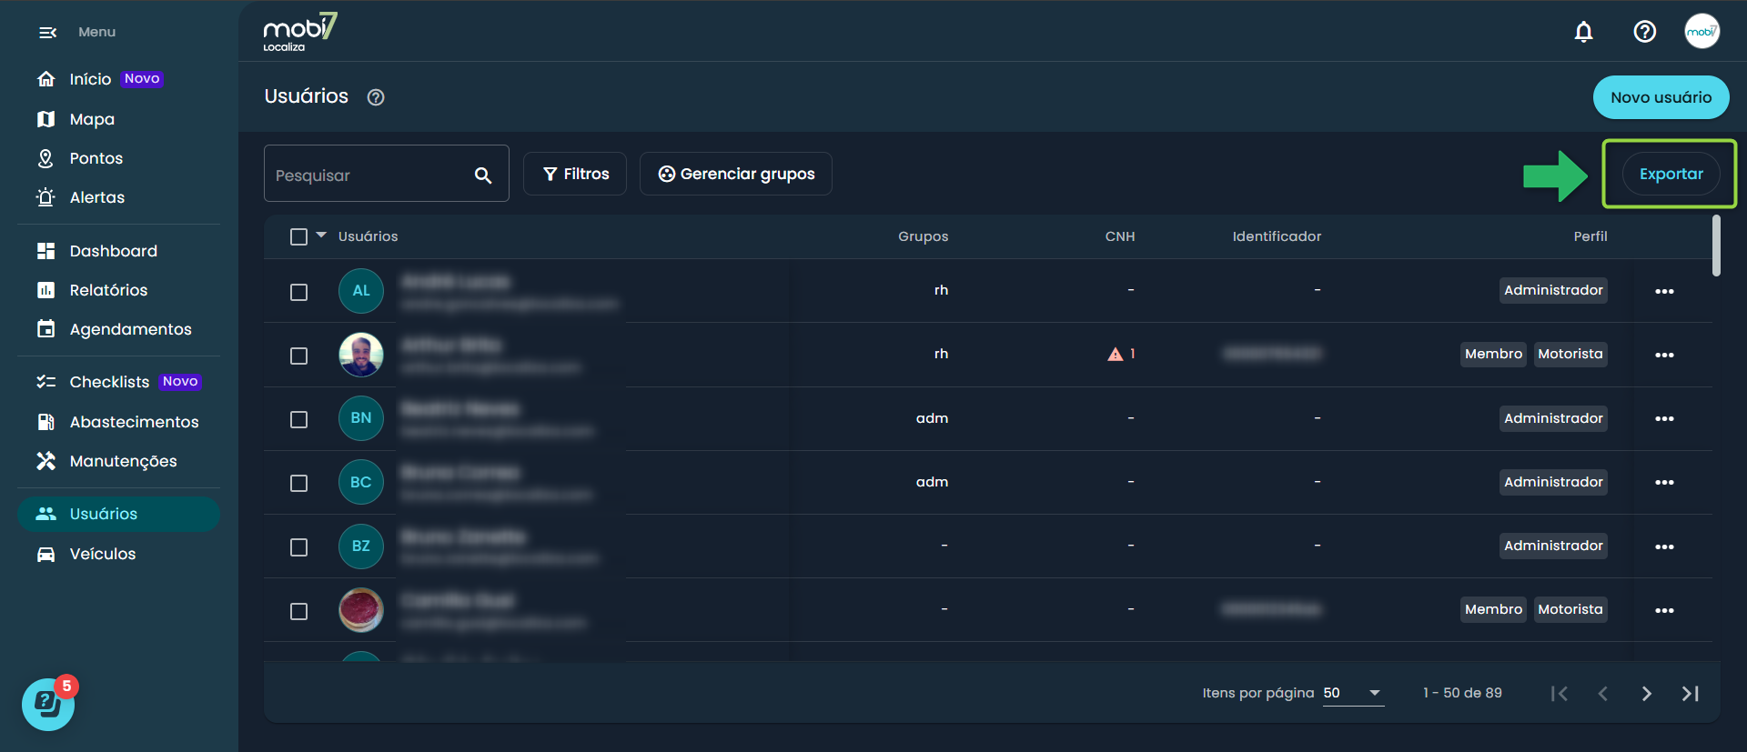Open the actions menu for user BC
1747x752 pixels.
[x=1664, y=483]
